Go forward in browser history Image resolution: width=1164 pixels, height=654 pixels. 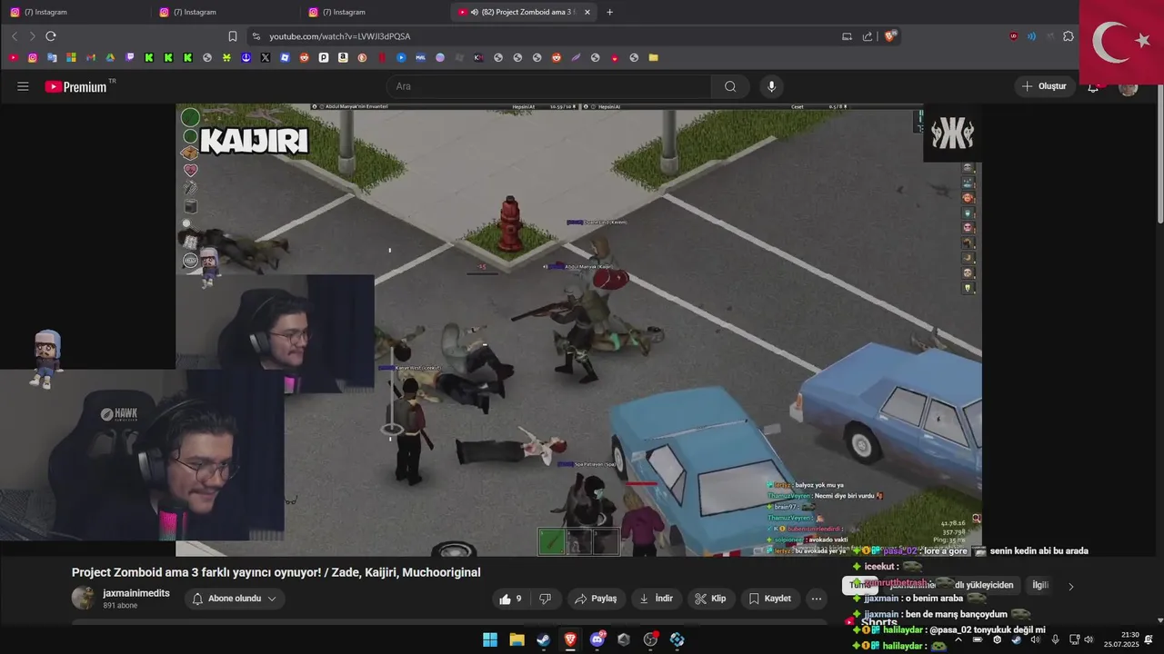click(x=32, y=36)
